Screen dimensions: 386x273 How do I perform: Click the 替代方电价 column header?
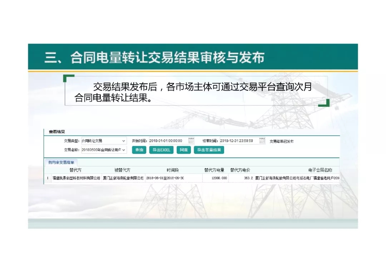[240, 170]
